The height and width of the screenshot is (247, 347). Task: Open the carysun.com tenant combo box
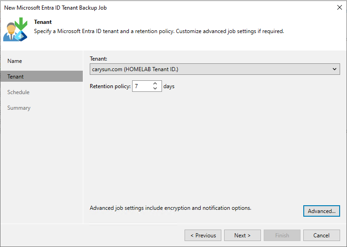click(212, 69)
